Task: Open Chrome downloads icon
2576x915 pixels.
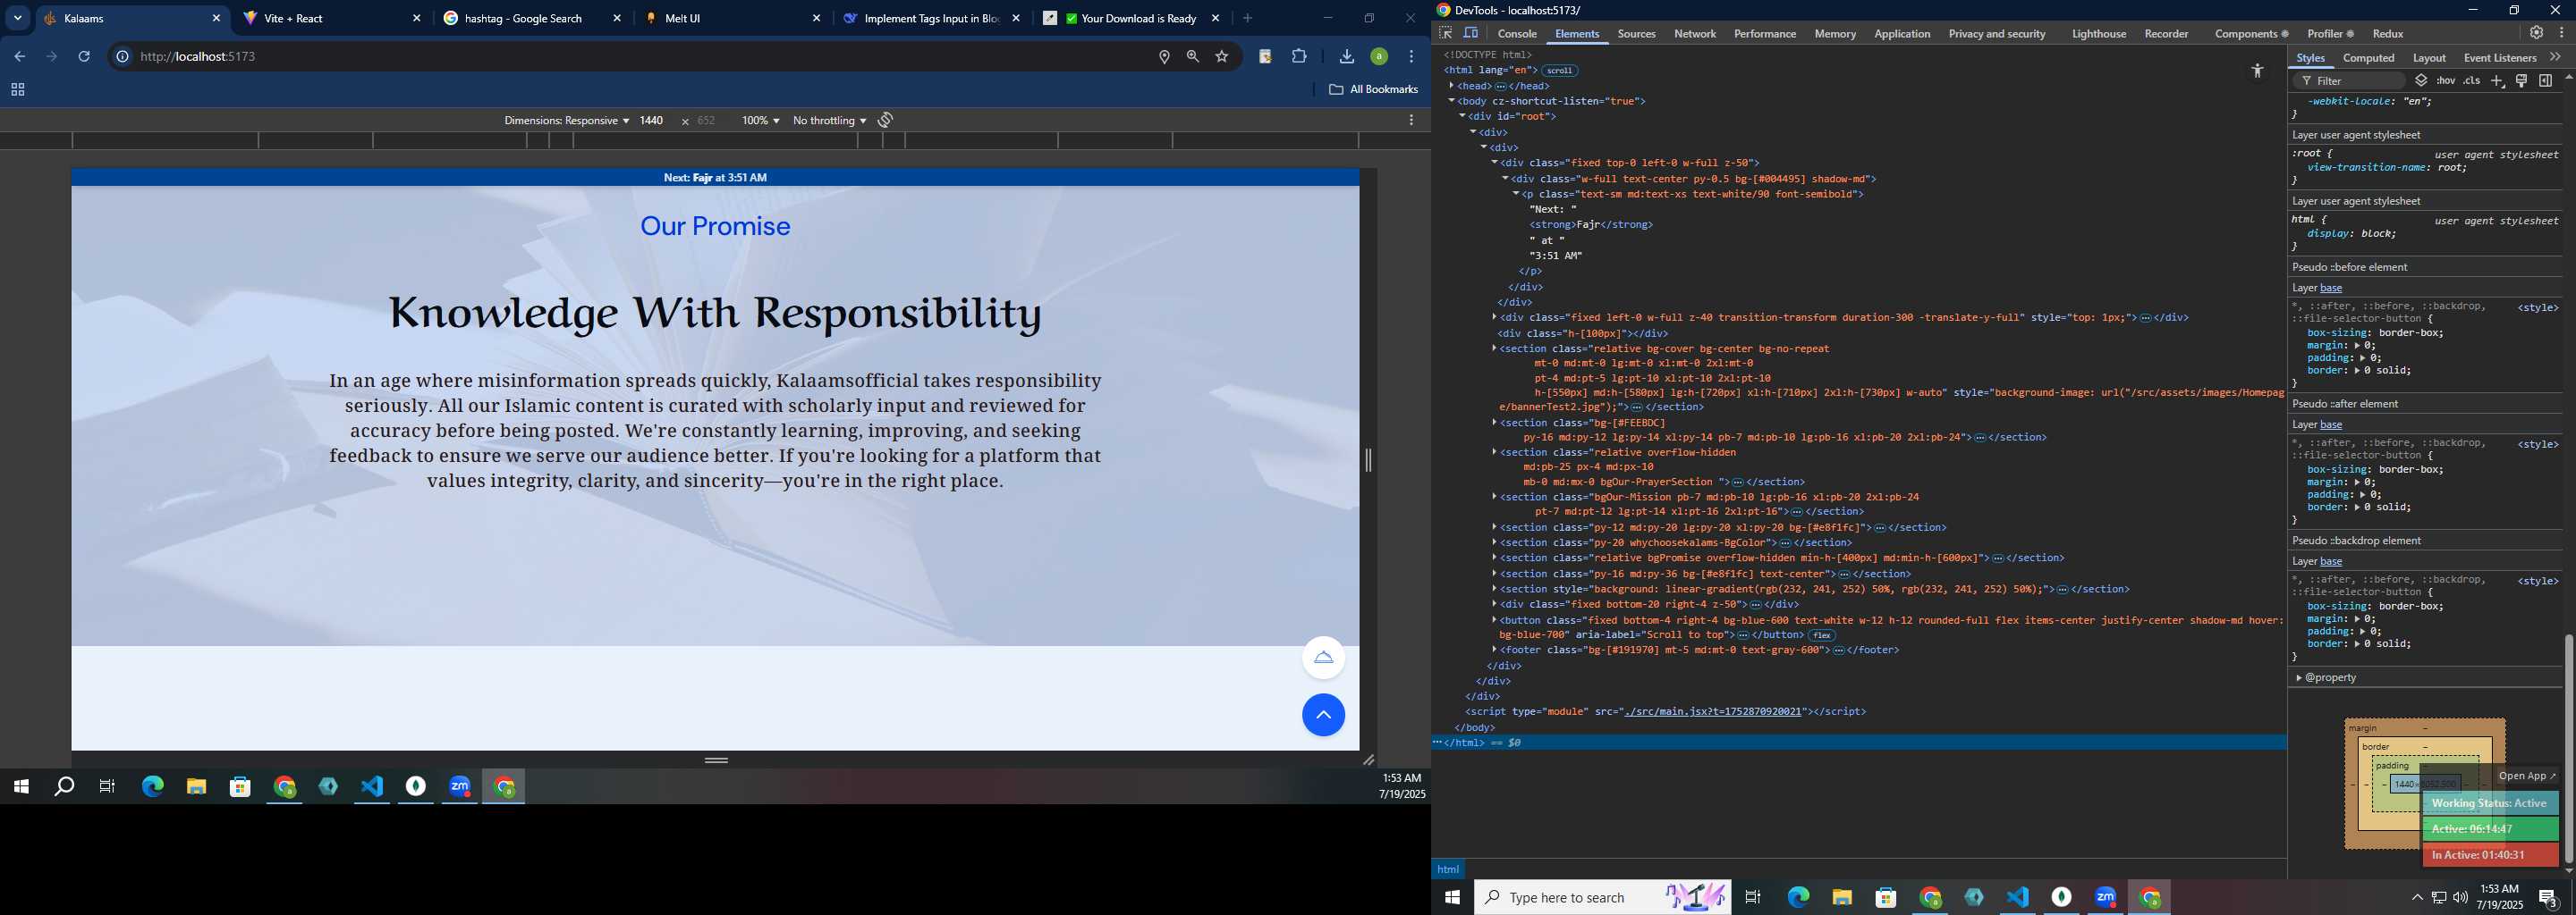Action: tap(1346, 57)
